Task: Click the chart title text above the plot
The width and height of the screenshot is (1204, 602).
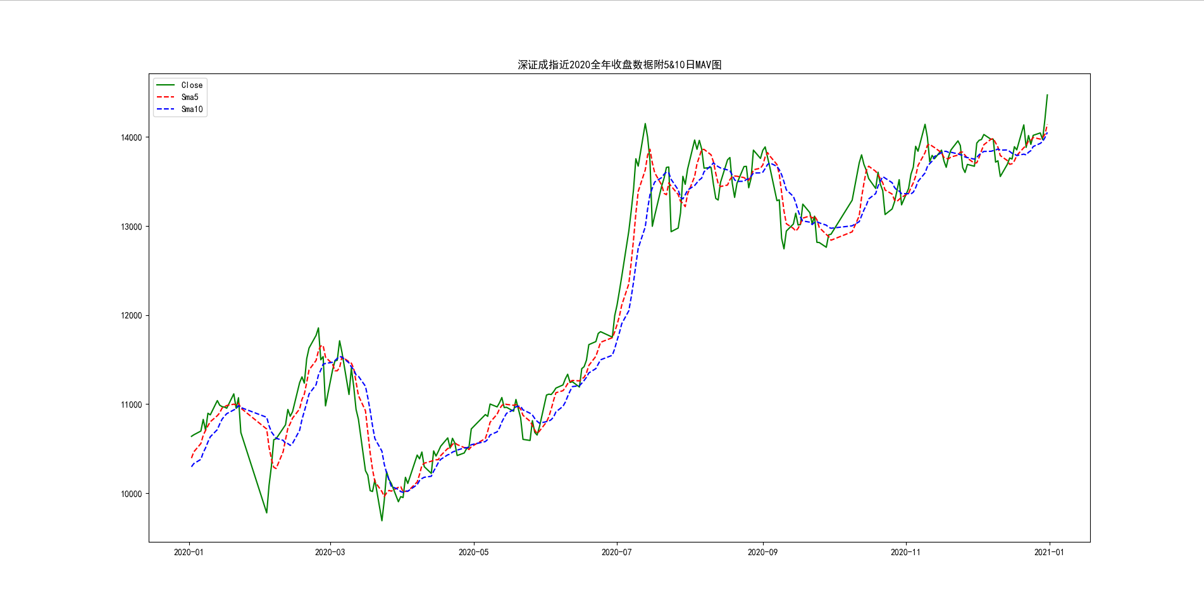Action: pyautogui.click(x=619, y=65)
